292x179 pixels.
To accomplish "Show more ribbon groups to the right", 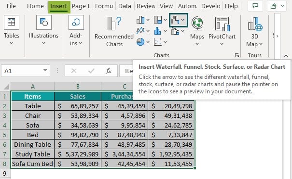I will 277,36.
